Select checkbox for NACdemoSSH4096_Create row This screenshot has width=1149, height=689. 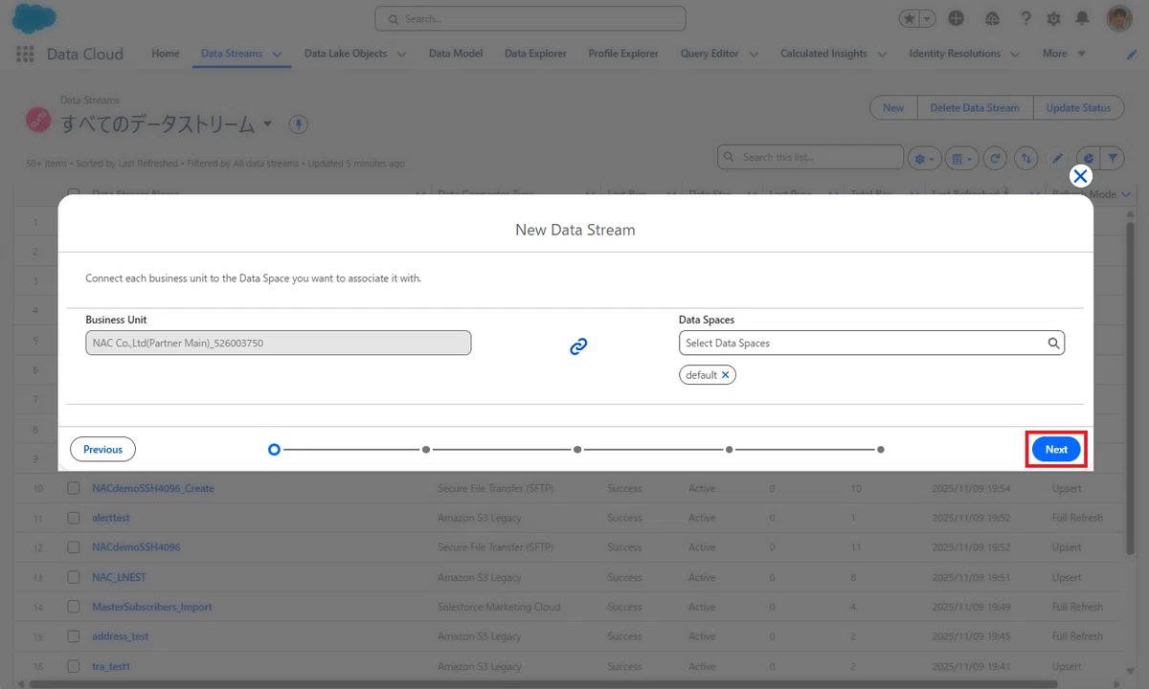[74, 488]
